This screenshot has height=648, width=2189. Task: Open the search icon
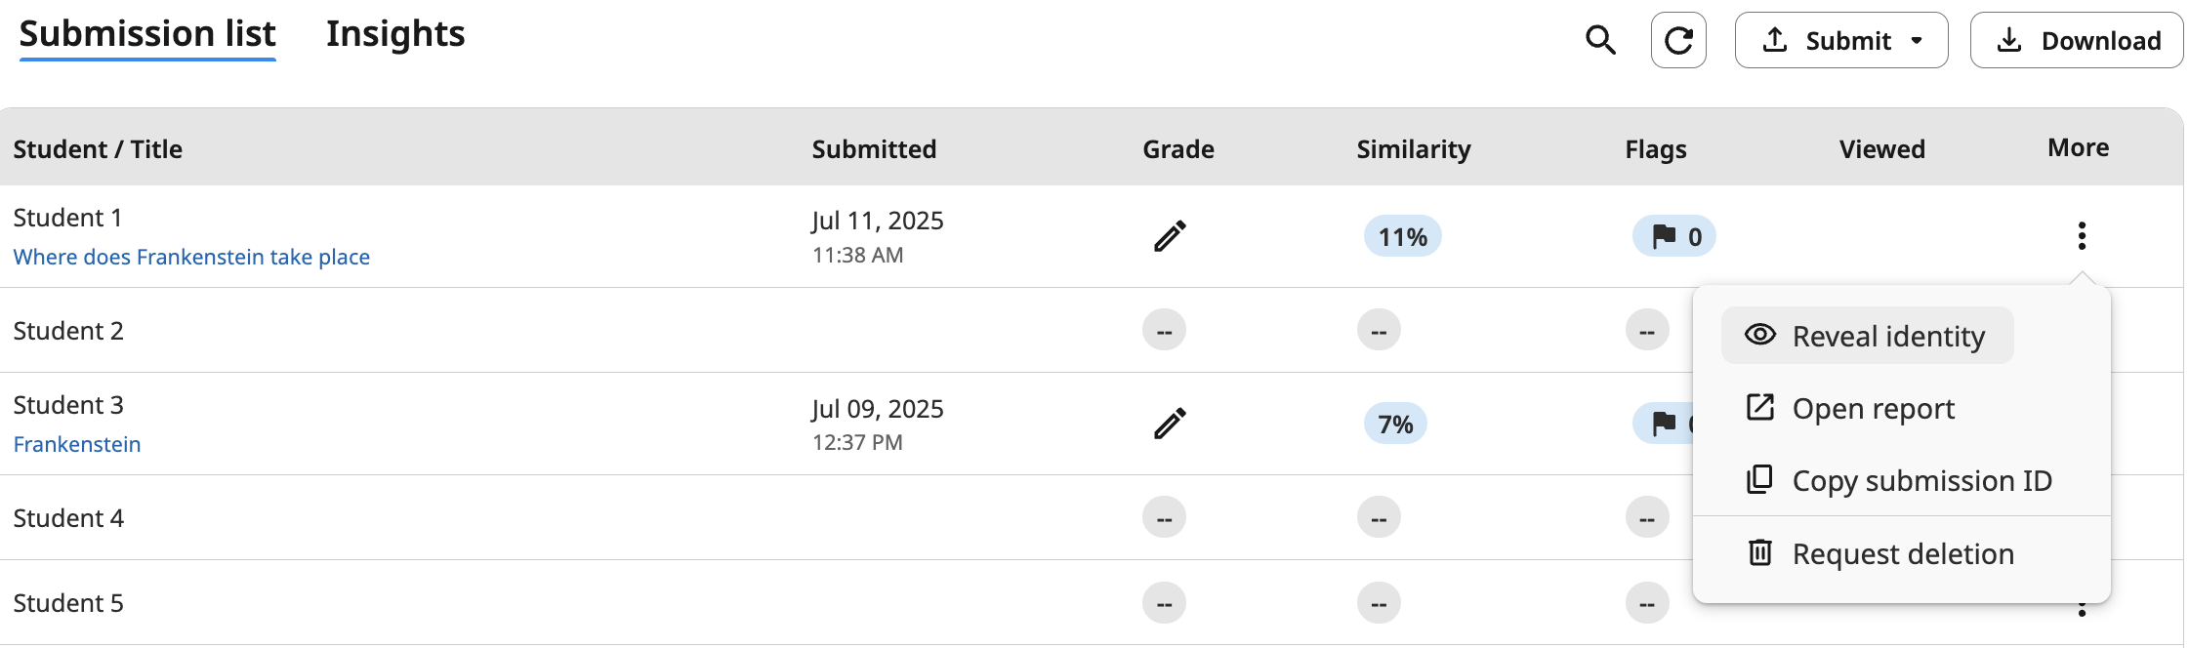(1601, 40)
